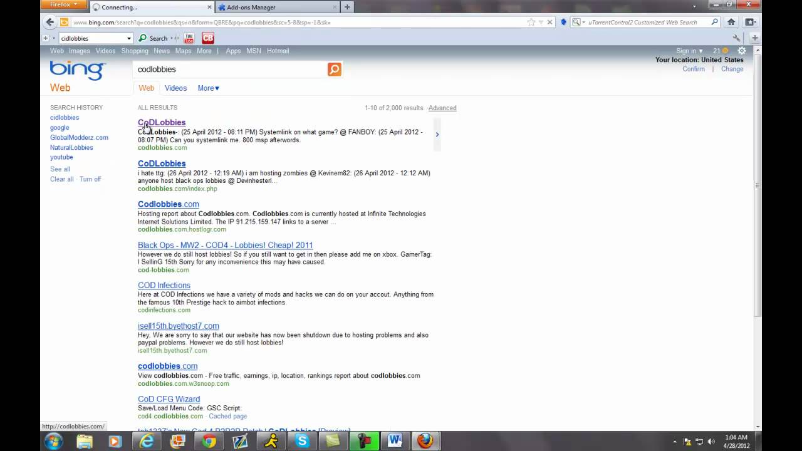Viewport: 802px width, 451px height.
Task: Click Confirm location link
Action: coord(694,69)
